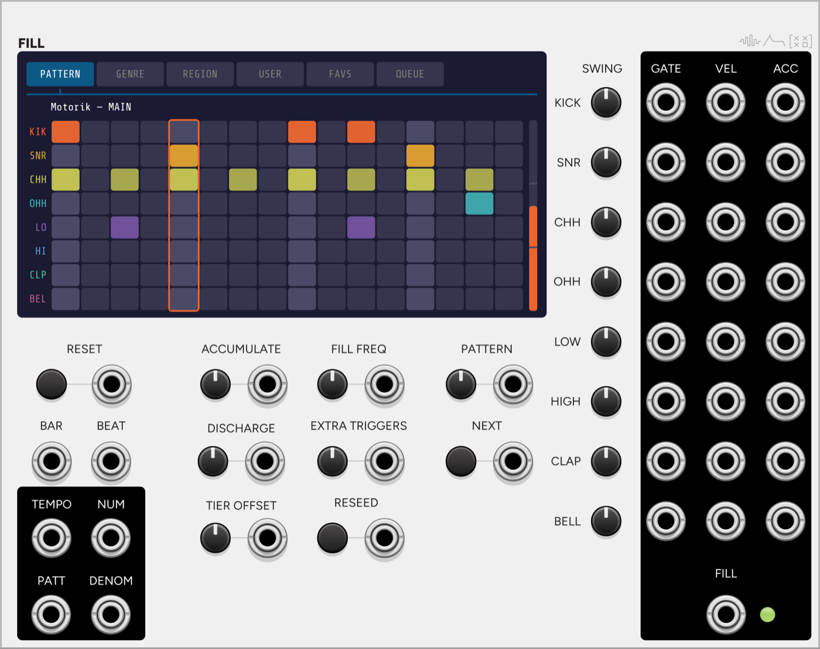This screenshot has height=649, width=820.
Task: Switch to the PATTERN tab
Action: click(x=60, y=74)
